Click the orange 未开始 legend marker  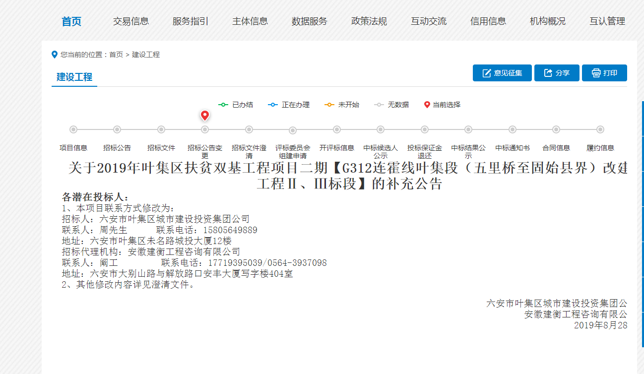[x=329, y=105]
